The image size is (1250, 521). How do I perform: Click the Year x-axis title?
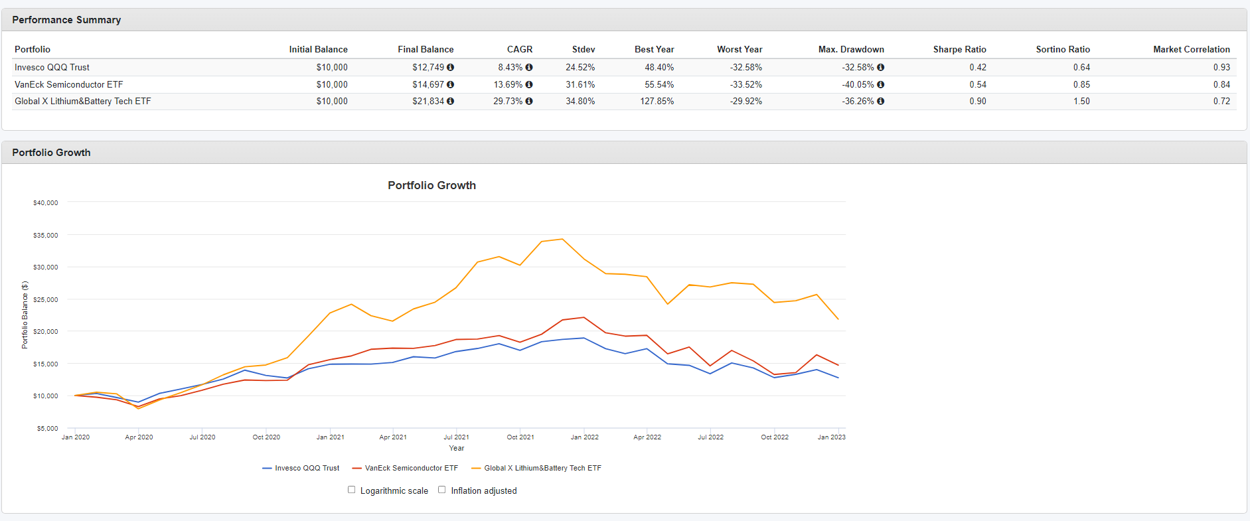click(x=457, y=449)
